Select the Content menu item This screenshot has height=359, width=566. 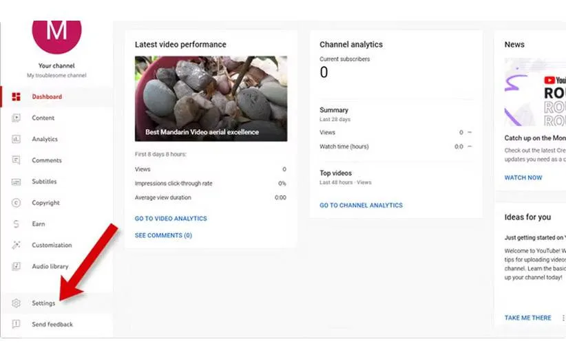pos(43,118)
